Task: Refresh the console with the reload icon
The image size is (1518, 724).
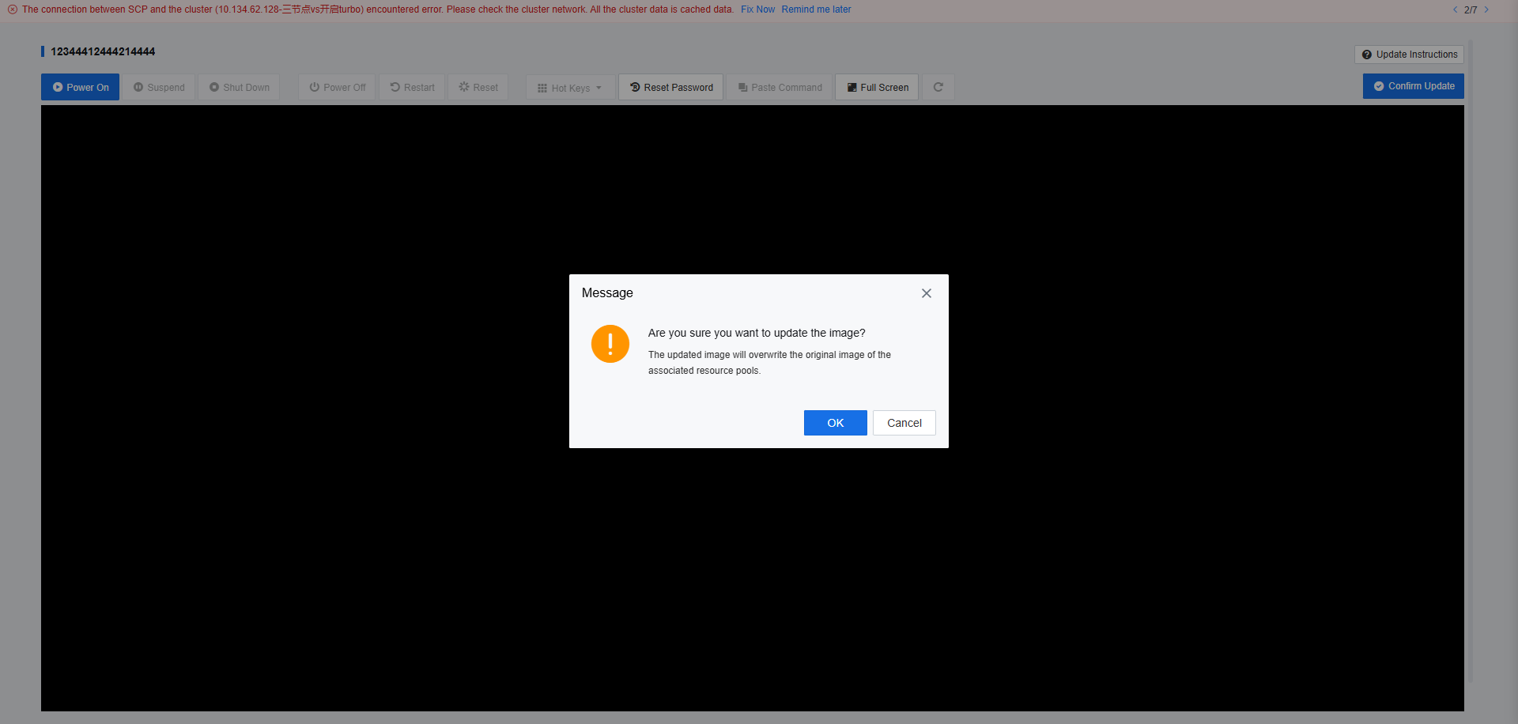Action: 938,87
